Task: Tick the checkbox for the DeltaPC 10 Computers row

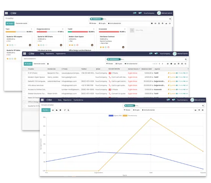Action: coord(24,81)
